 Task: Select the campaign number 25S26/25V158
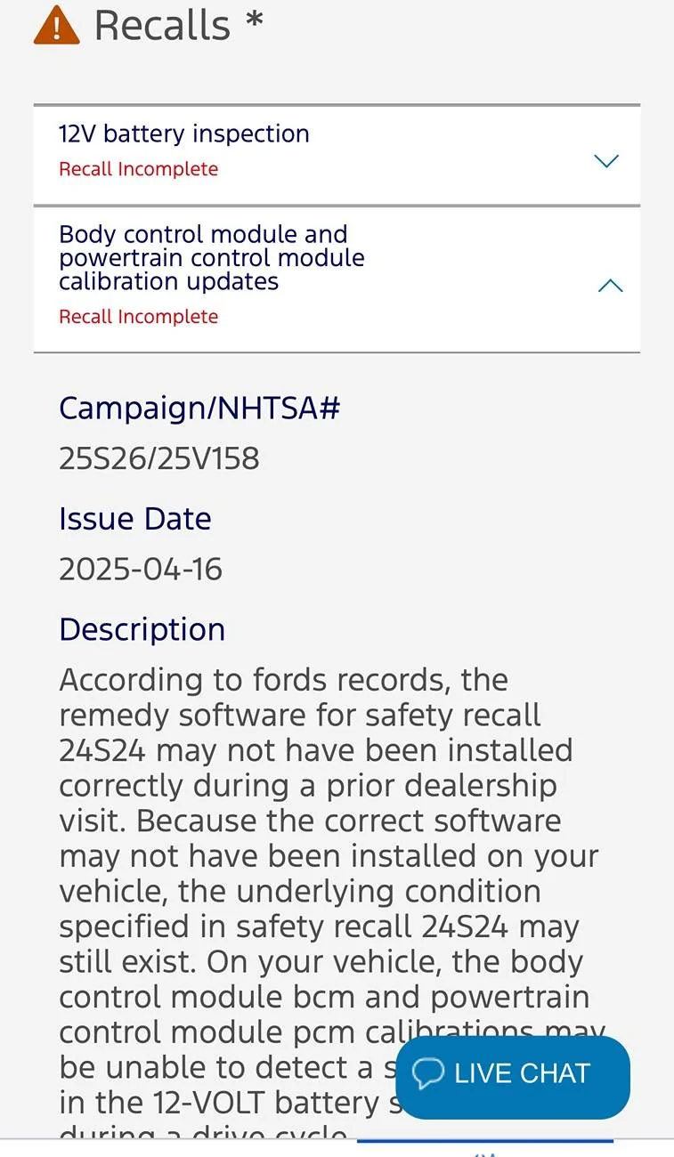coord(159,458)
